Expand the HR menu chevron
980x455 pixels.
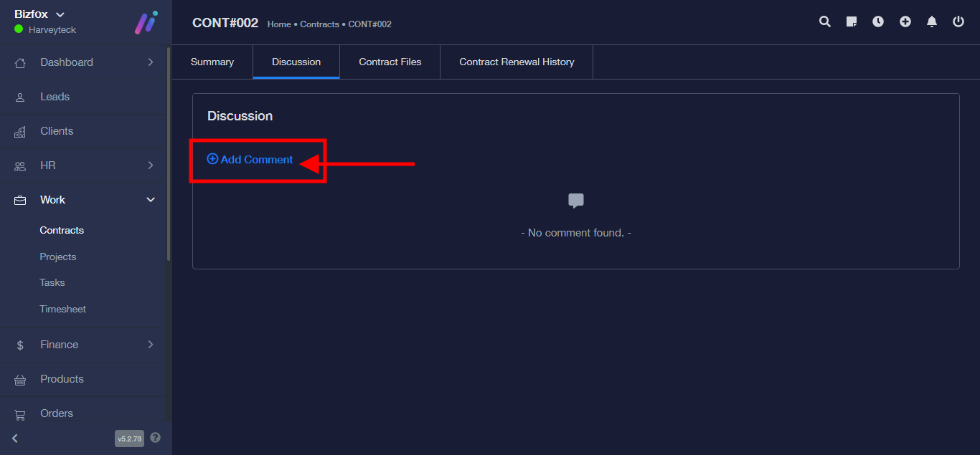tap(151, 166)
